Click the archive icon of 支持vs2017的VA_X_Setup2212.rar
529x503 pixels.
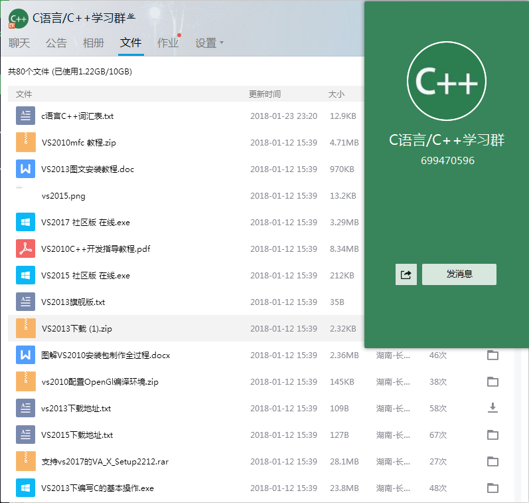click(26, 461)
